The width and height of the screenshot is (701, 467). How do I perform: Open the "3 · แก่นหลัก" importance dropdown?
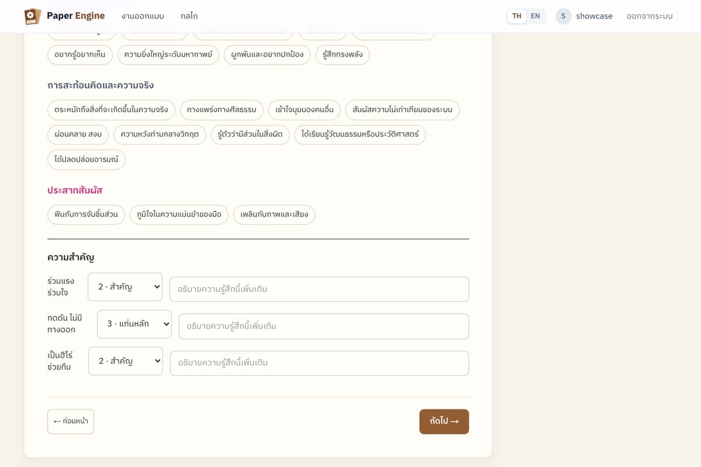[x=134, y=324]
